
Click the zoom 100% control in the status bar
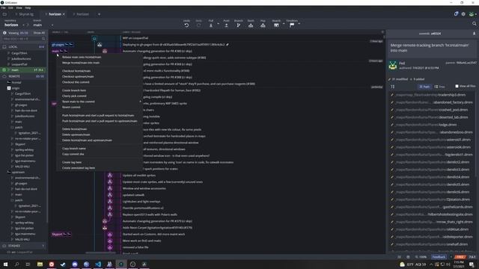point(421,257)
